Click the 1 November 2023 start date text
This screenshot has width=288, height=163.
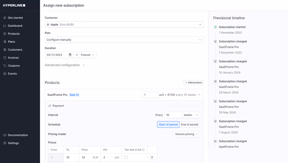click(230, 33)
